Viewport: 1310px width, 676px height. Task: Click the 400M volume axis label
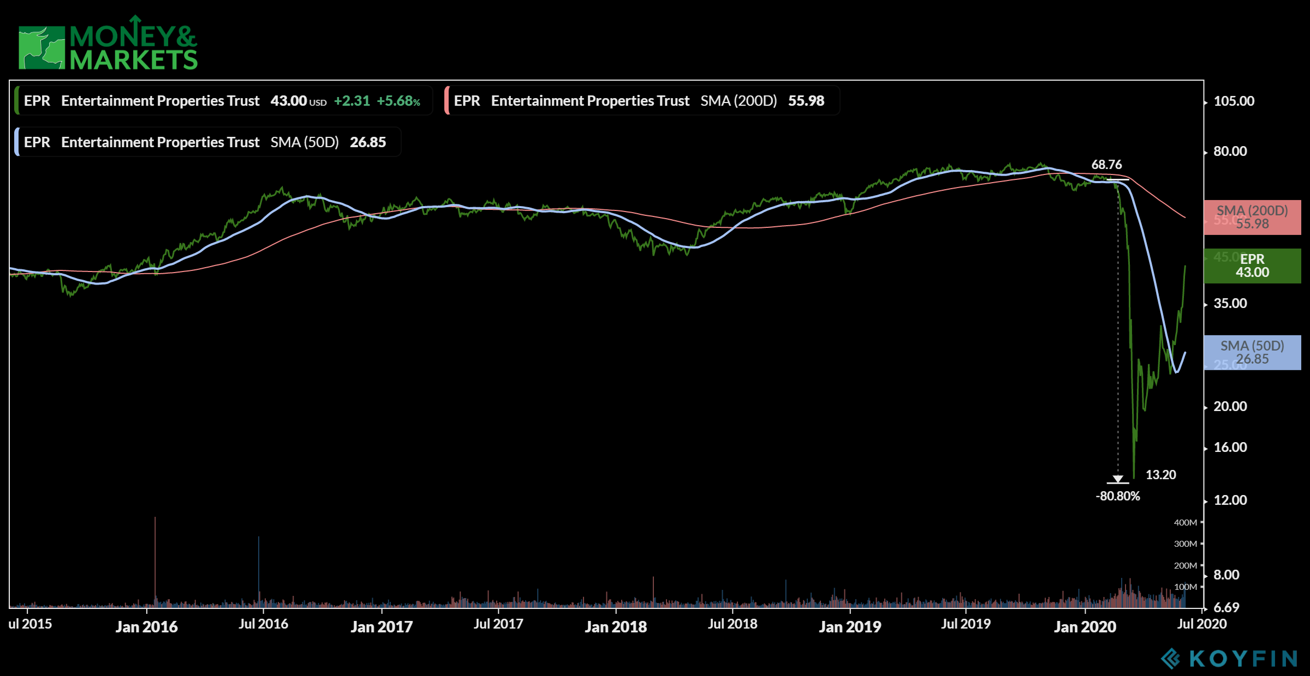click(1186, 522)
